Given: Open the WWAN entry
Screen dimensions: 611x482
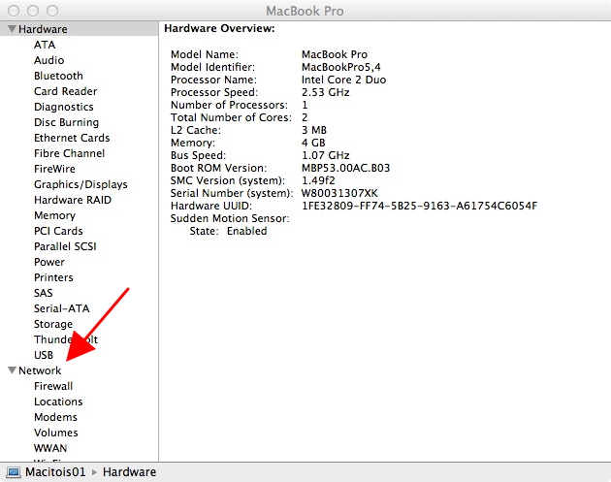Looking at the screenshot, I should click(50, 448).
